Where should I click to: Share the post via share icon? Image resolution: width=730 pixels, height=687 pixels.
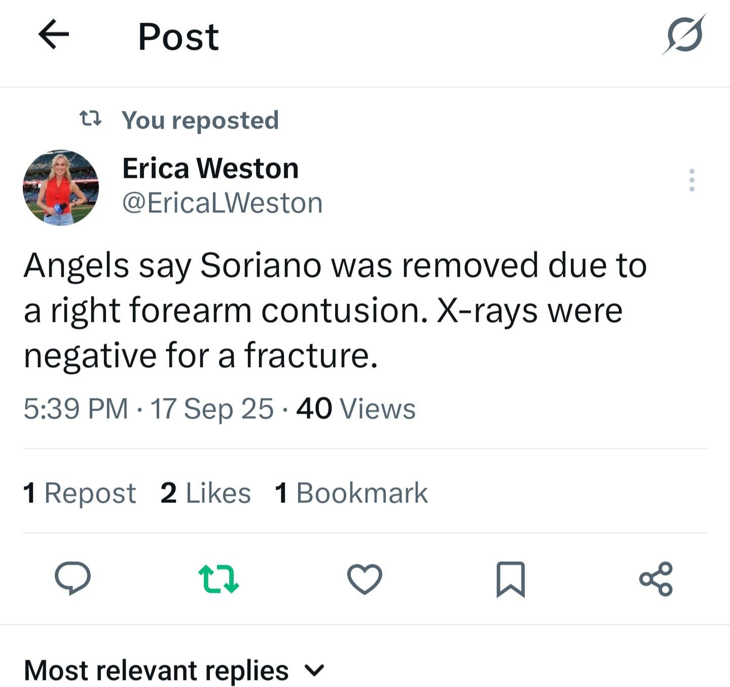click(656, 578)
